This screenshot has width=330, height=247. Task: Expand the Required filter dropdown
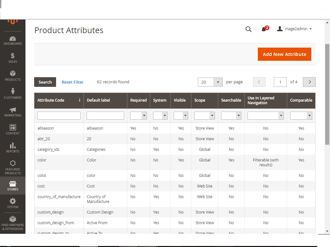pyautogui.click(x=138, y=116)
